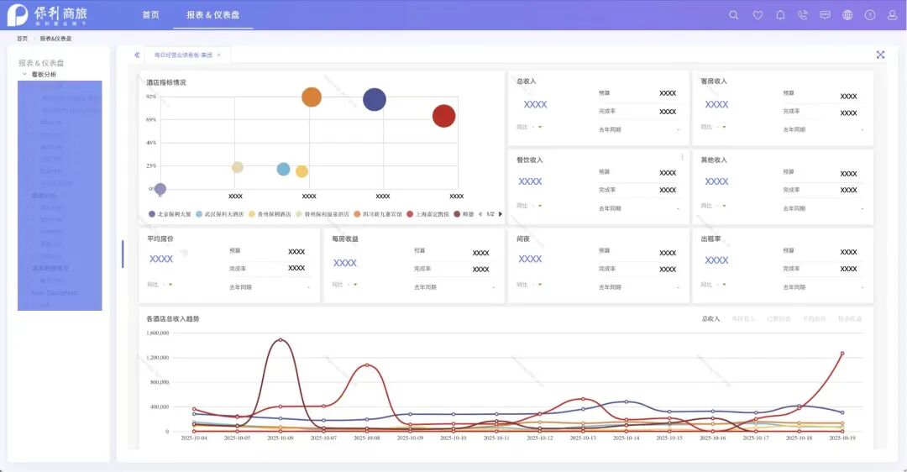Screen dimensions: 907x472
Task: Toggle 上海嘉定凯悦 legend item
Action: 427,214
